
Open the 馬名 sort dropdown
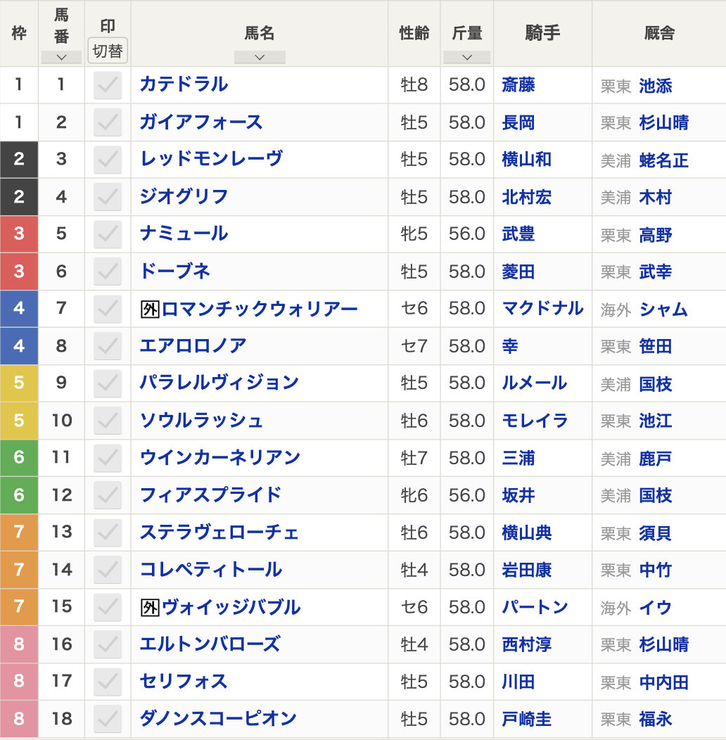pos(260,58)
